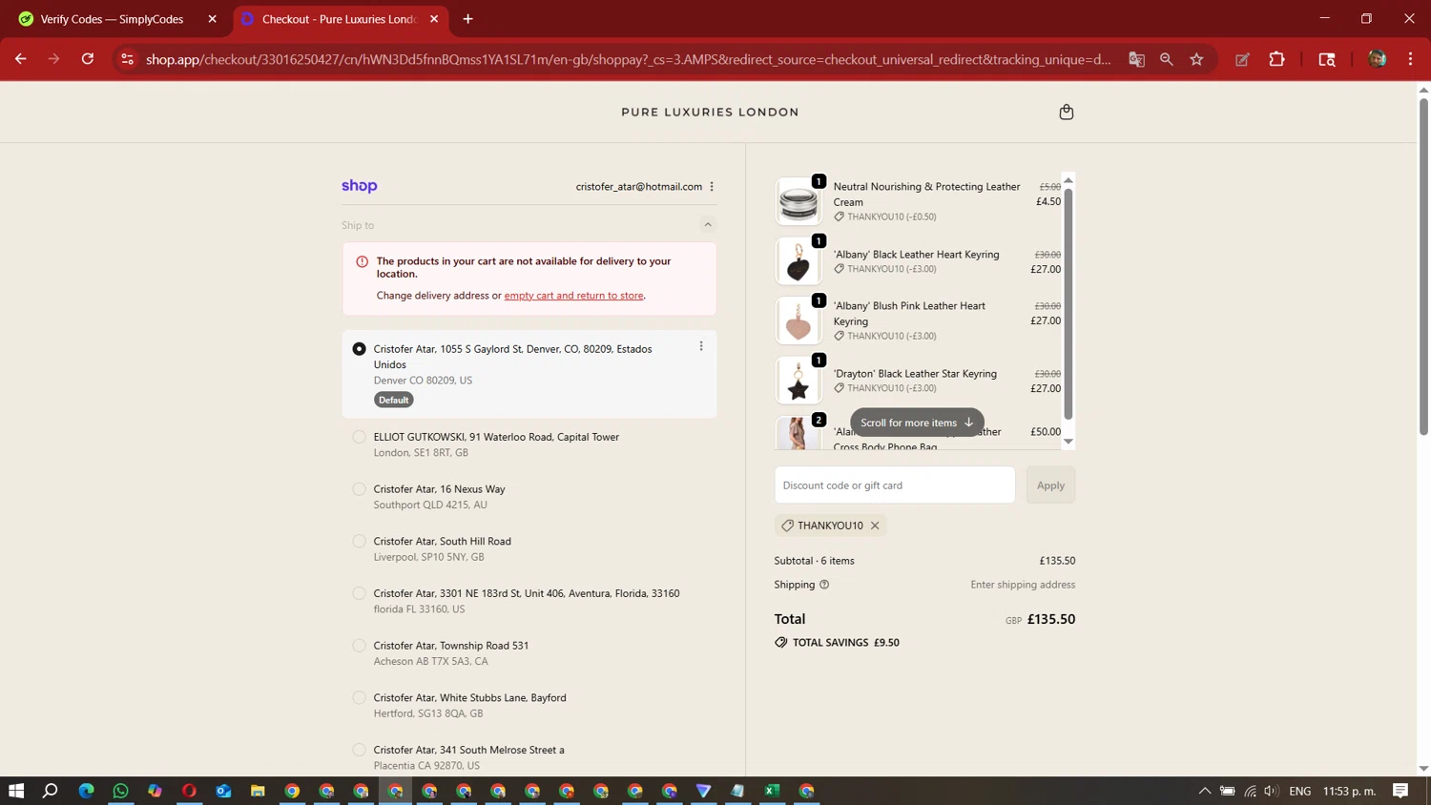
Task: Translate this page icon
Action: coord(1136,59)
